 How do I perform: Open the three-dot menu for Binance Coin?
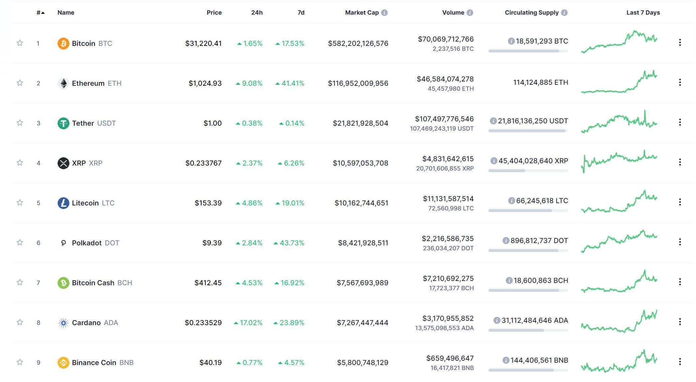680,362
